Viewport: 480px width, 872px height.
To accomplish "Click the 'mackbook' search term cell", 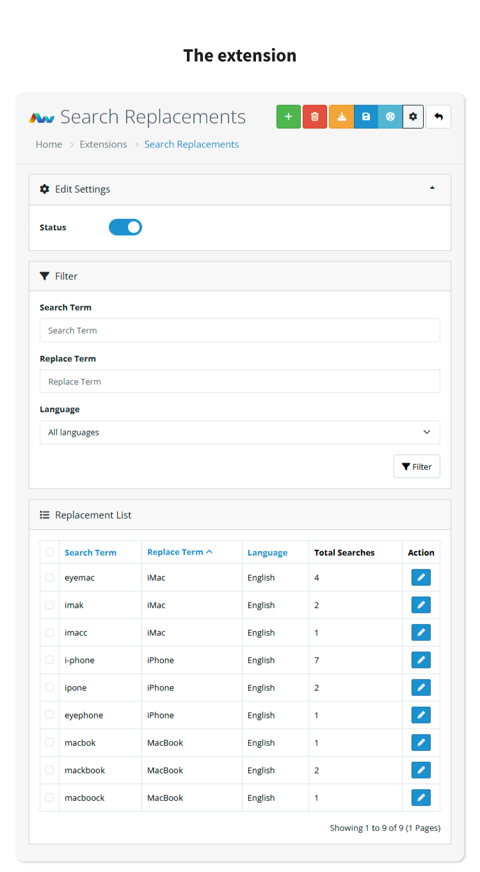I will (84, 770).
